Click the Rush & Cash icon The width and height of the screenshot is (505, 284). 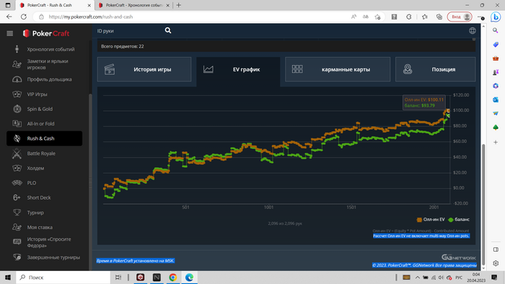tap(17, 138)
